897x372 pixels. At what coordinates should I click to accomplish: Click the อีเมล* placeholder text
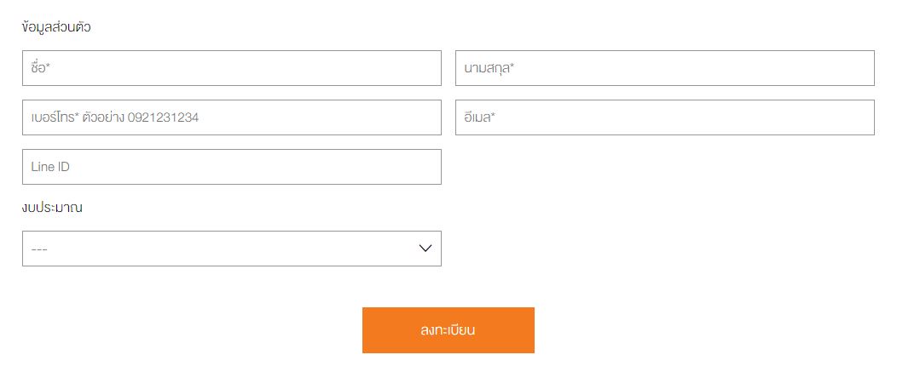(480, 117)
